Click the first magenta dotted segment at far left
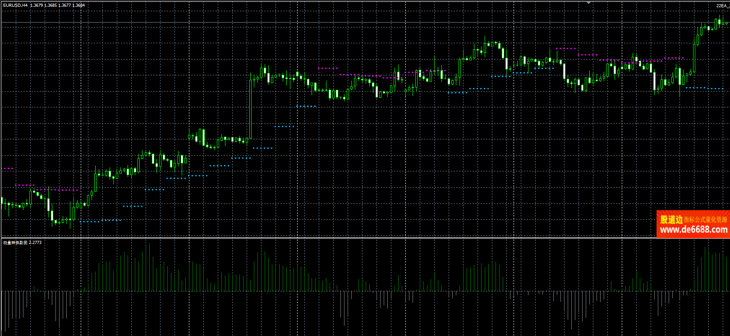 [8, 168]
